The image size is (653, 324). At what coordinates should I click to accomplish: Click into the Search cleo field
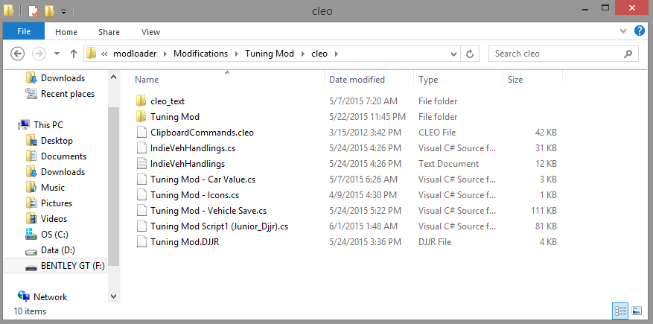click(555, 54)
